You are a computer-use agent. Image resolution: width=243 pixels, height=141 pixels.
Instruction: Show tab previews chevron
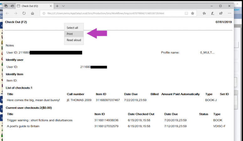63,6
